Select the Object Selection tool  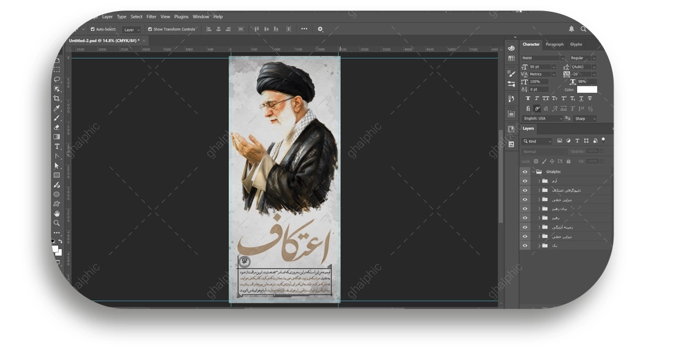(57, 89)
